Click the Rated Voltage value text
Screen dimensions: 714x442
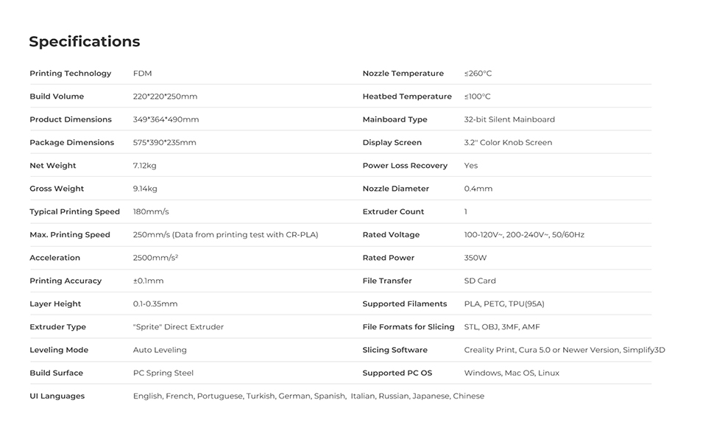(524, 235)
